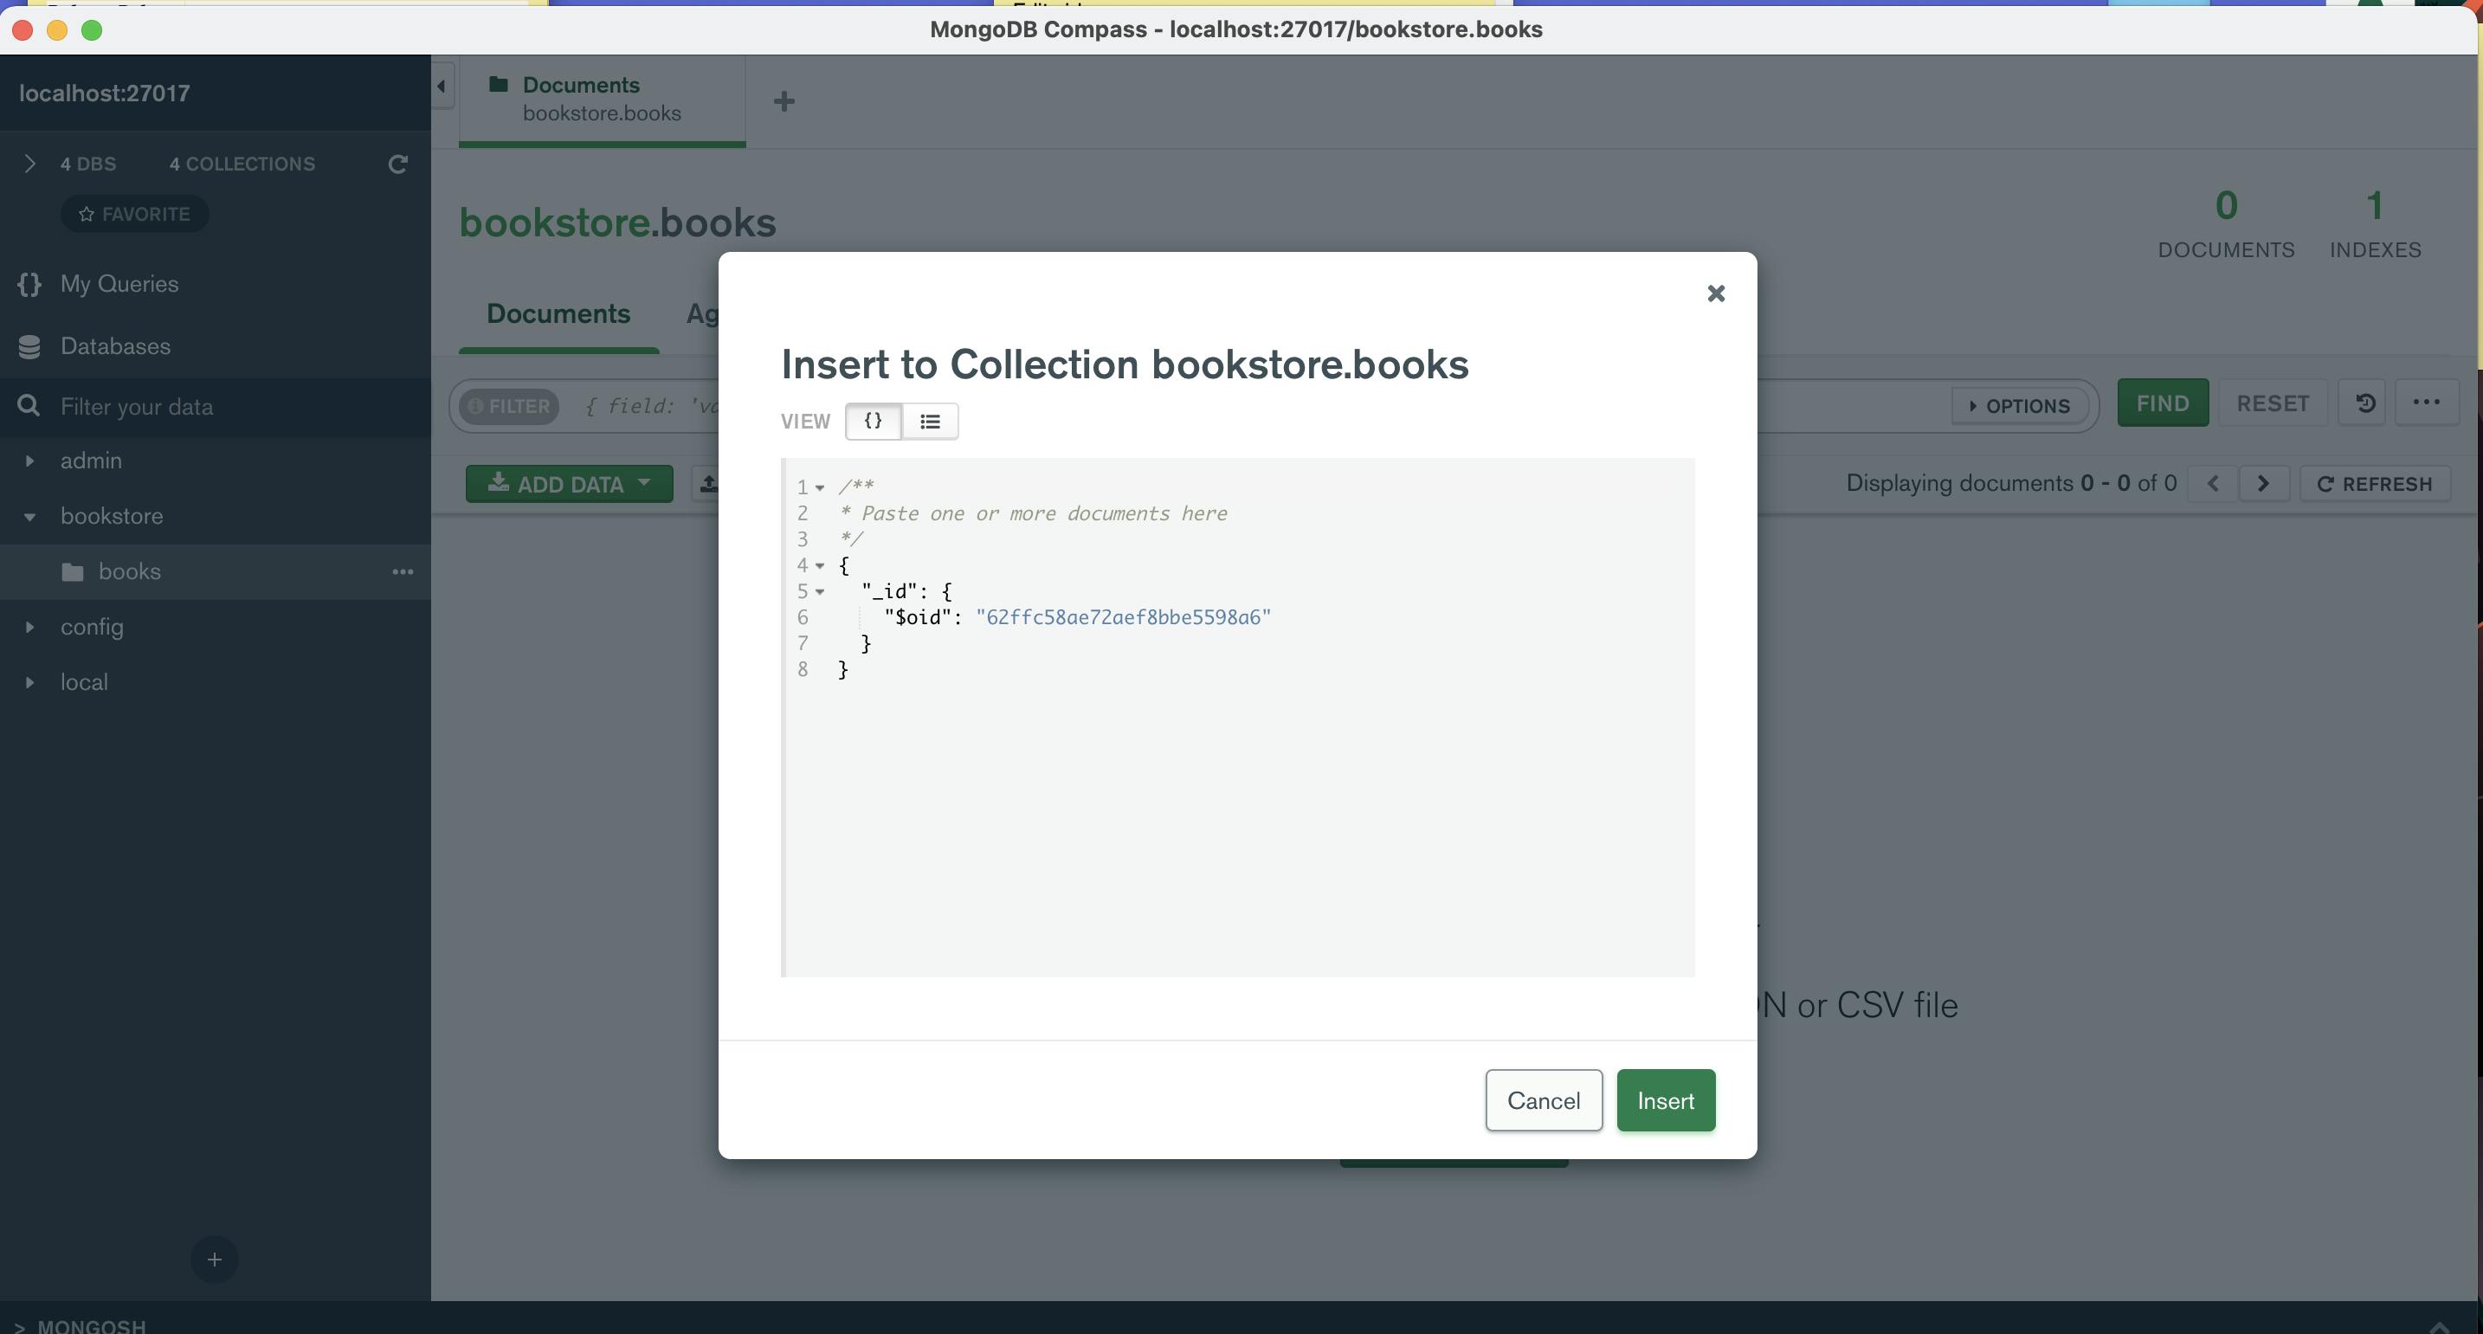Reset the query with RESET
Screen dimensions: 2483x1334
[2273, 403]
